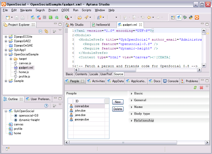Viewport: 212px width, 154px height.
Task: Open the User Preferences view tab
Action: (38, 99)
